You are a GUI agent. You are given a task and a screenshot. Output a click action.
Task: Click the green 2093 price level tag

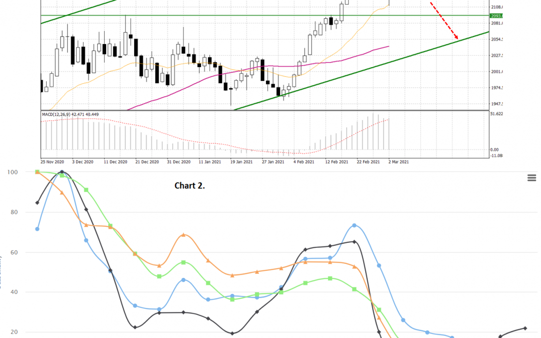[496, 16]
